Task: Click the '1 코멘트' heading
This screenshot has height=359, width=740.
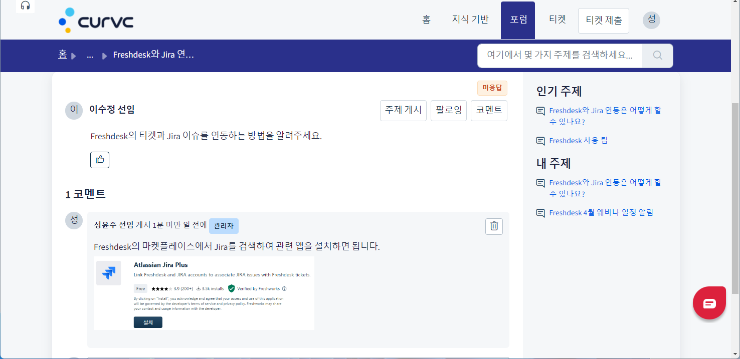Action: click(x=86, y=194)
